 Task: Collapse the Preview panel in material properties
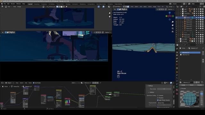point(181,88)
